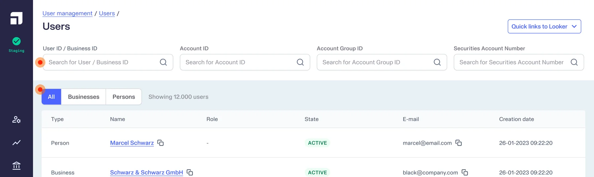
Task: Focus the User / Business ID search field
Action: click(x=108, y=62)
